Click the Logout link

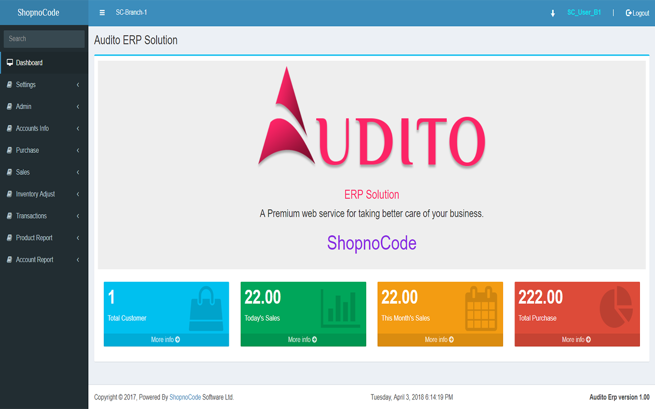(637, 13)
